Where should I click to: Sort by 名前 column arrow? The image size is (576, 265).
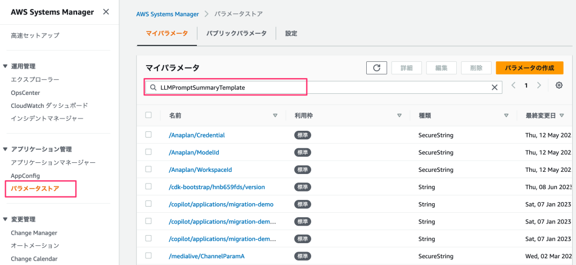click(275, 116)
